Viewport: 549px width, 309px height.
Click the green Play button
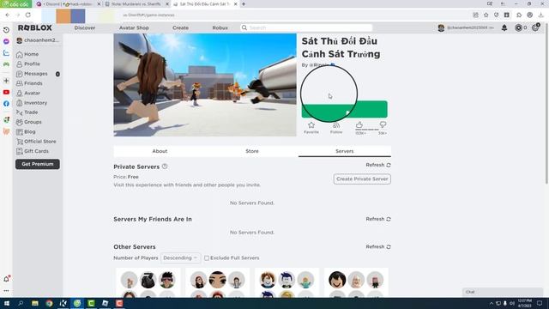point(345,109)
